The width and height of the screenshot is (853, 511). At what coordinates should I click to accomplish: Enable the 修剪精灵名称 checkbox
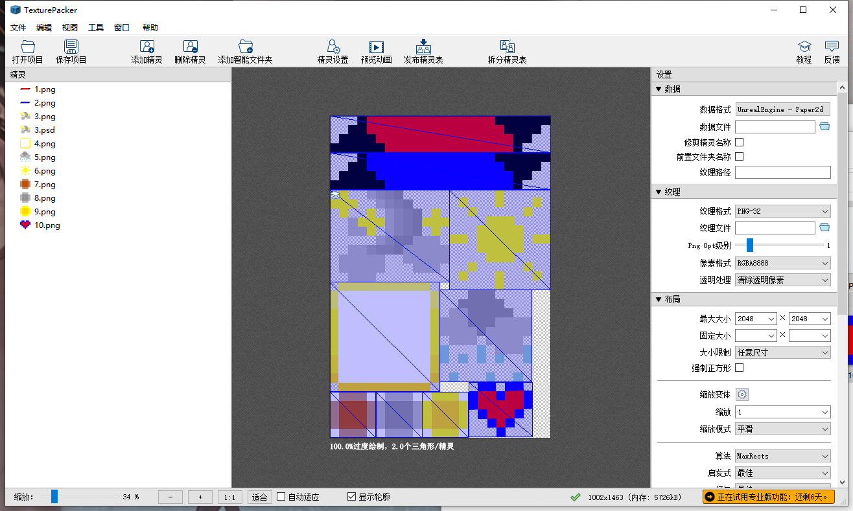point(739,142)
